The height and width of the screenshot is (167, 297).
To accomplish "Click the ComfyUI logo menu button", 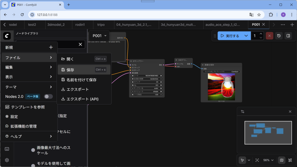I will point(7,36).
